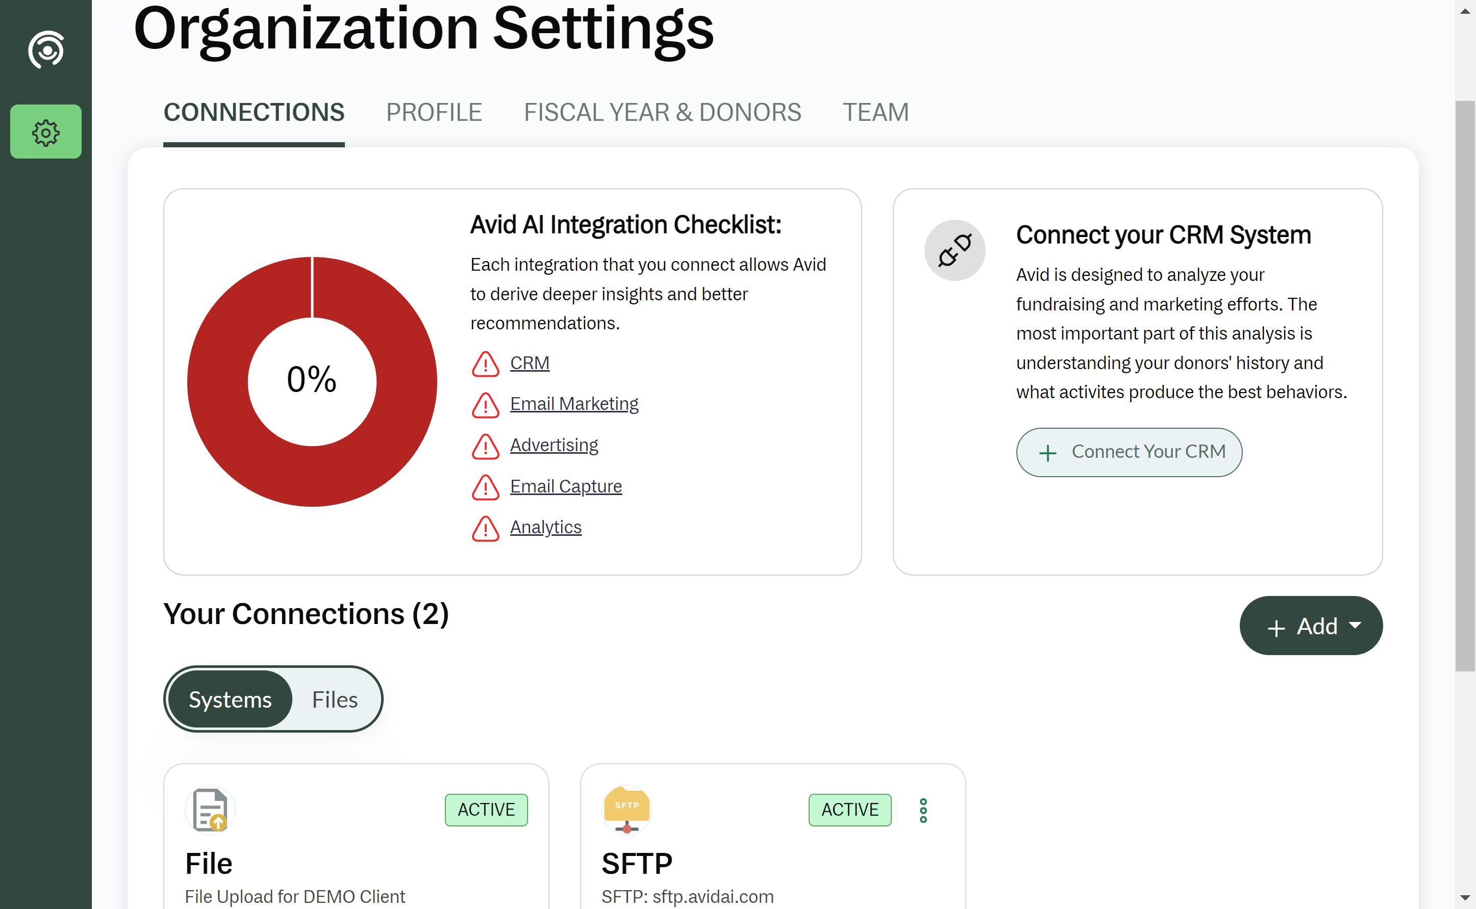Screen dimensions: 1476x909
Task: Click 'SFTP: sftp.avidai.com' text
Action: pos(687,896)
